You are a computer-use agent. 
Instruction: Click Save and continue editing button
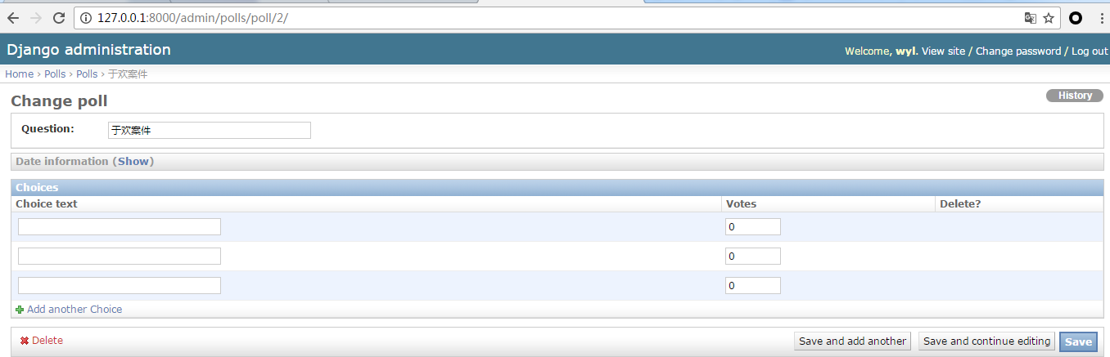pos(986,341)
